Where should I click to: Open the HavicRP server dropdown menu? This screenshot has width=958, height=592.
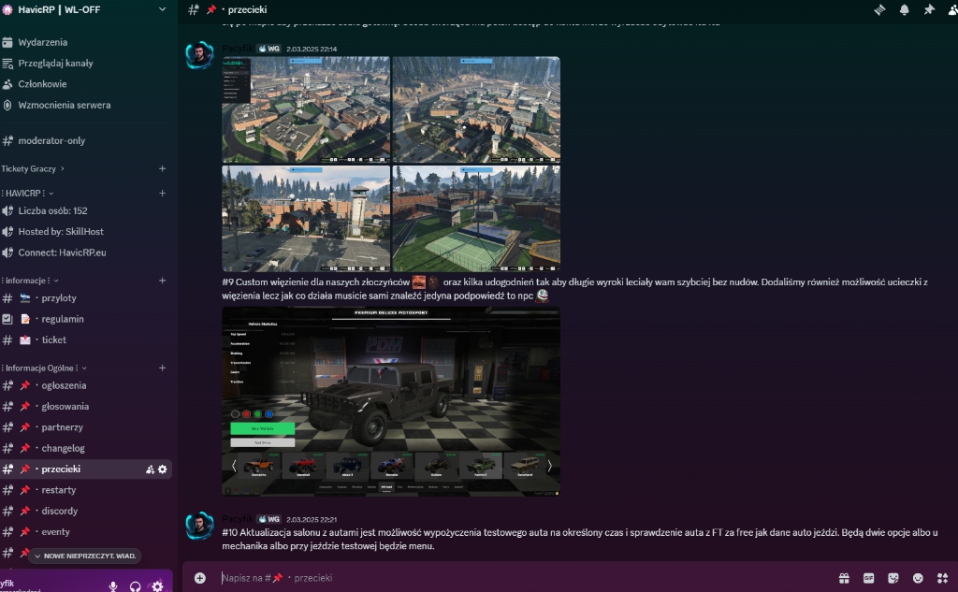point(162,9)
